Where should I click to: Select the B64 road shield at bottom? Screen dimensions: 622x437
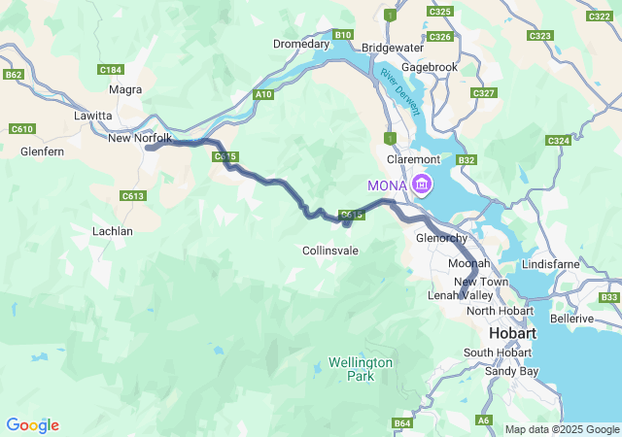coord(401,423)
